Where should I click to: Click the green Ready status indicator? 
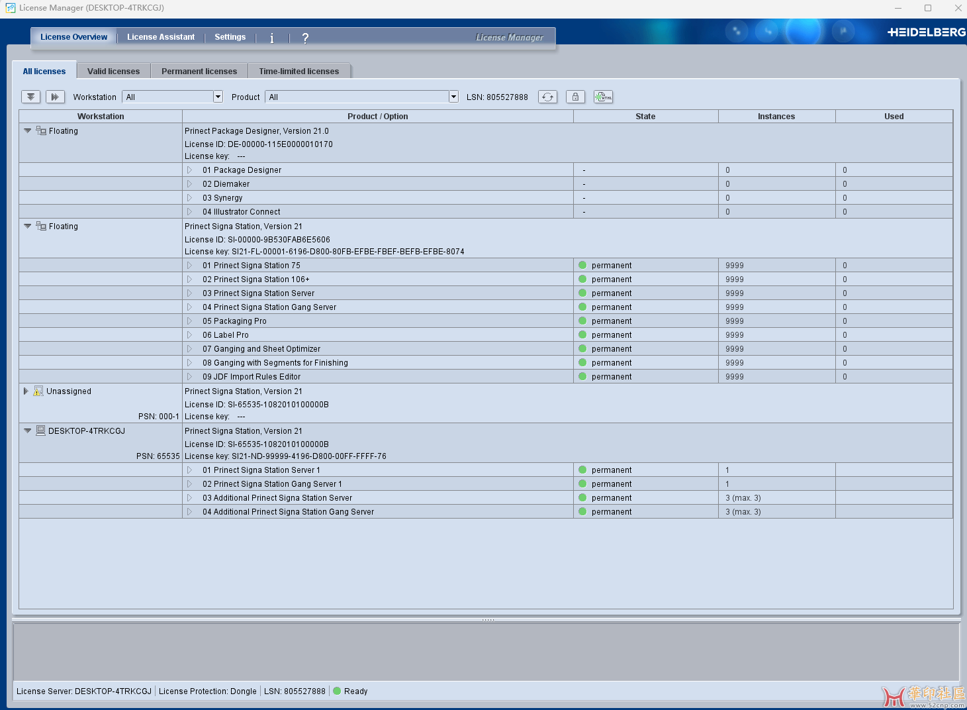337,691
